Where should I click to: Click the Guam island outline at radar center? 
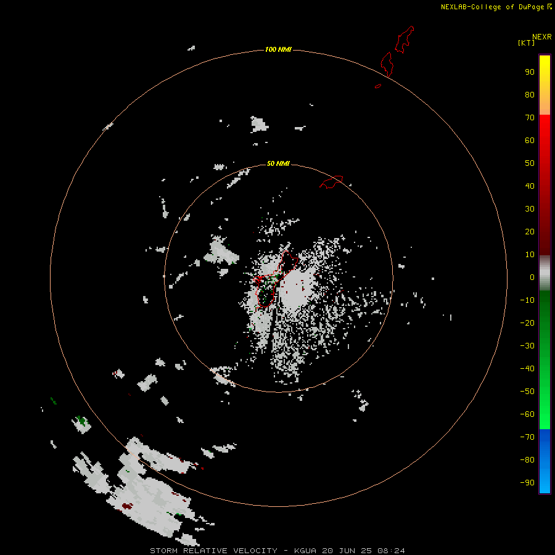(x=274, y=279)
